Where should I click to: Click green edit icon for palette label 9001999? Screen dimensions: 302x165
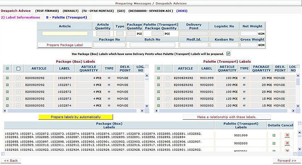click(x=158, y=77)
